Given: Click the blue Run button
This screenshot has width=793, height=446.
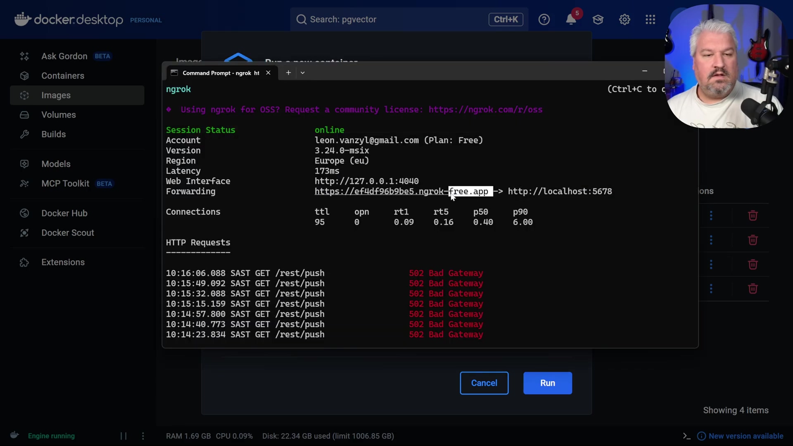Looking at the screenshot, I should [x=547, y=383].
